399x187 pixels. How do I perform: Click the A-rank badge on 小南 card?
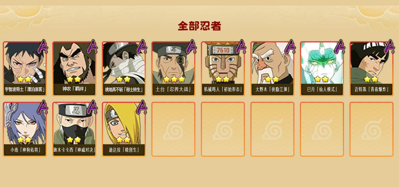43,107
